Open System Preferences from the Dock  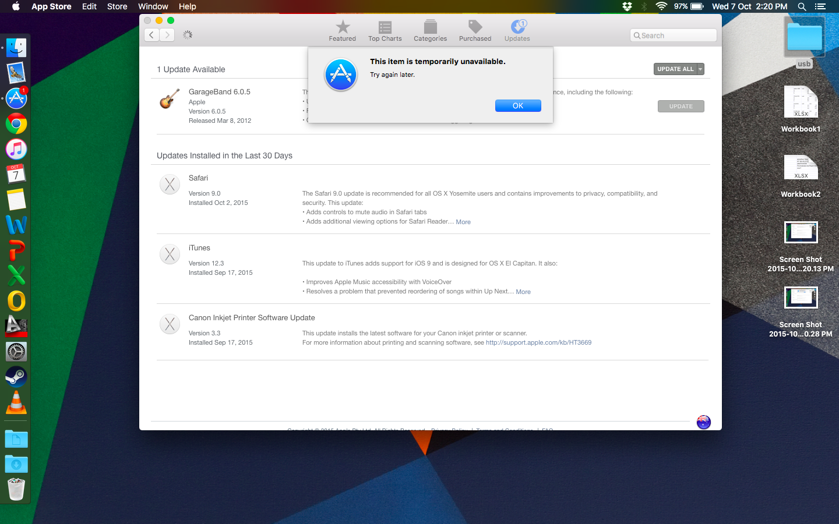16,352
